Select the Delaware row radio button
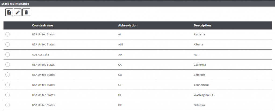This screenshot has width=275, height=111. point(8,105)
